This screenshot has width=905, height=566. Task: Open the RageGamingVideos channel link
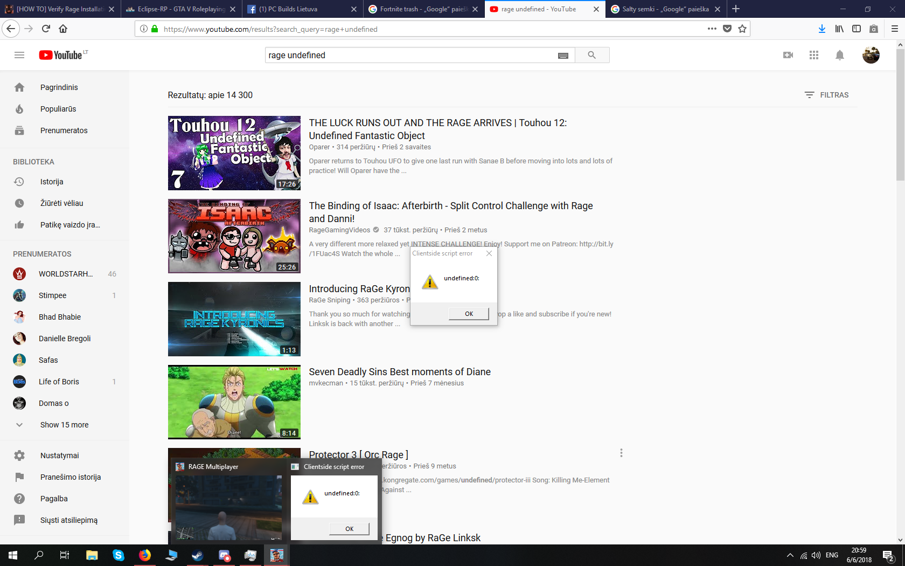click(339, 230)
